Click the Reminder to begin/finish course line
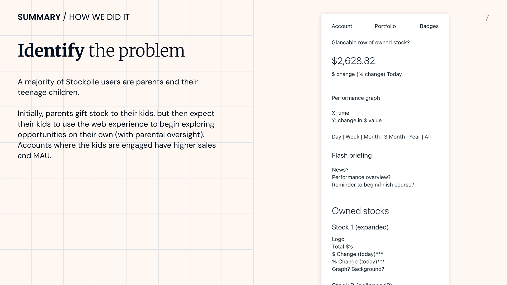Viewport: 507px width, 285px height. (x=373, y=185)
